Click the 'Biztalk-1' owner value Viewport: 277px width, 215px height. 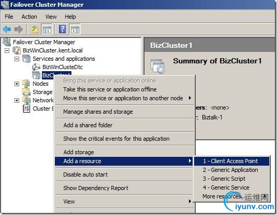pos(212,117)
